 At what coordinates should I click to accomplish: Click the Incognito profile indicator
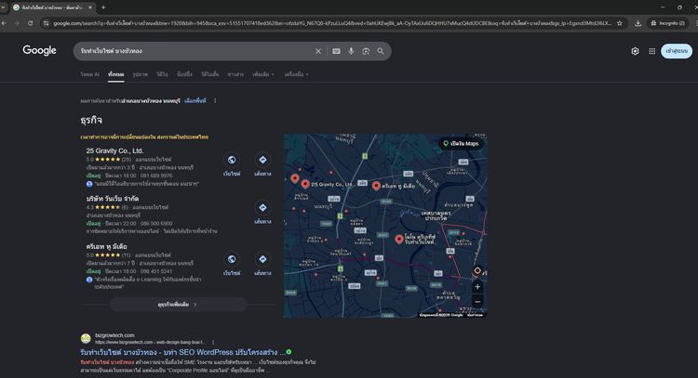667,23
